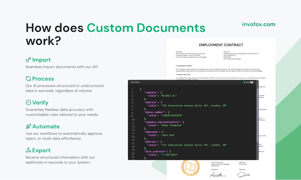This screenshot has height=180, width=301.
Task: Click the Emma Thompson signature image
Action: 218,174
